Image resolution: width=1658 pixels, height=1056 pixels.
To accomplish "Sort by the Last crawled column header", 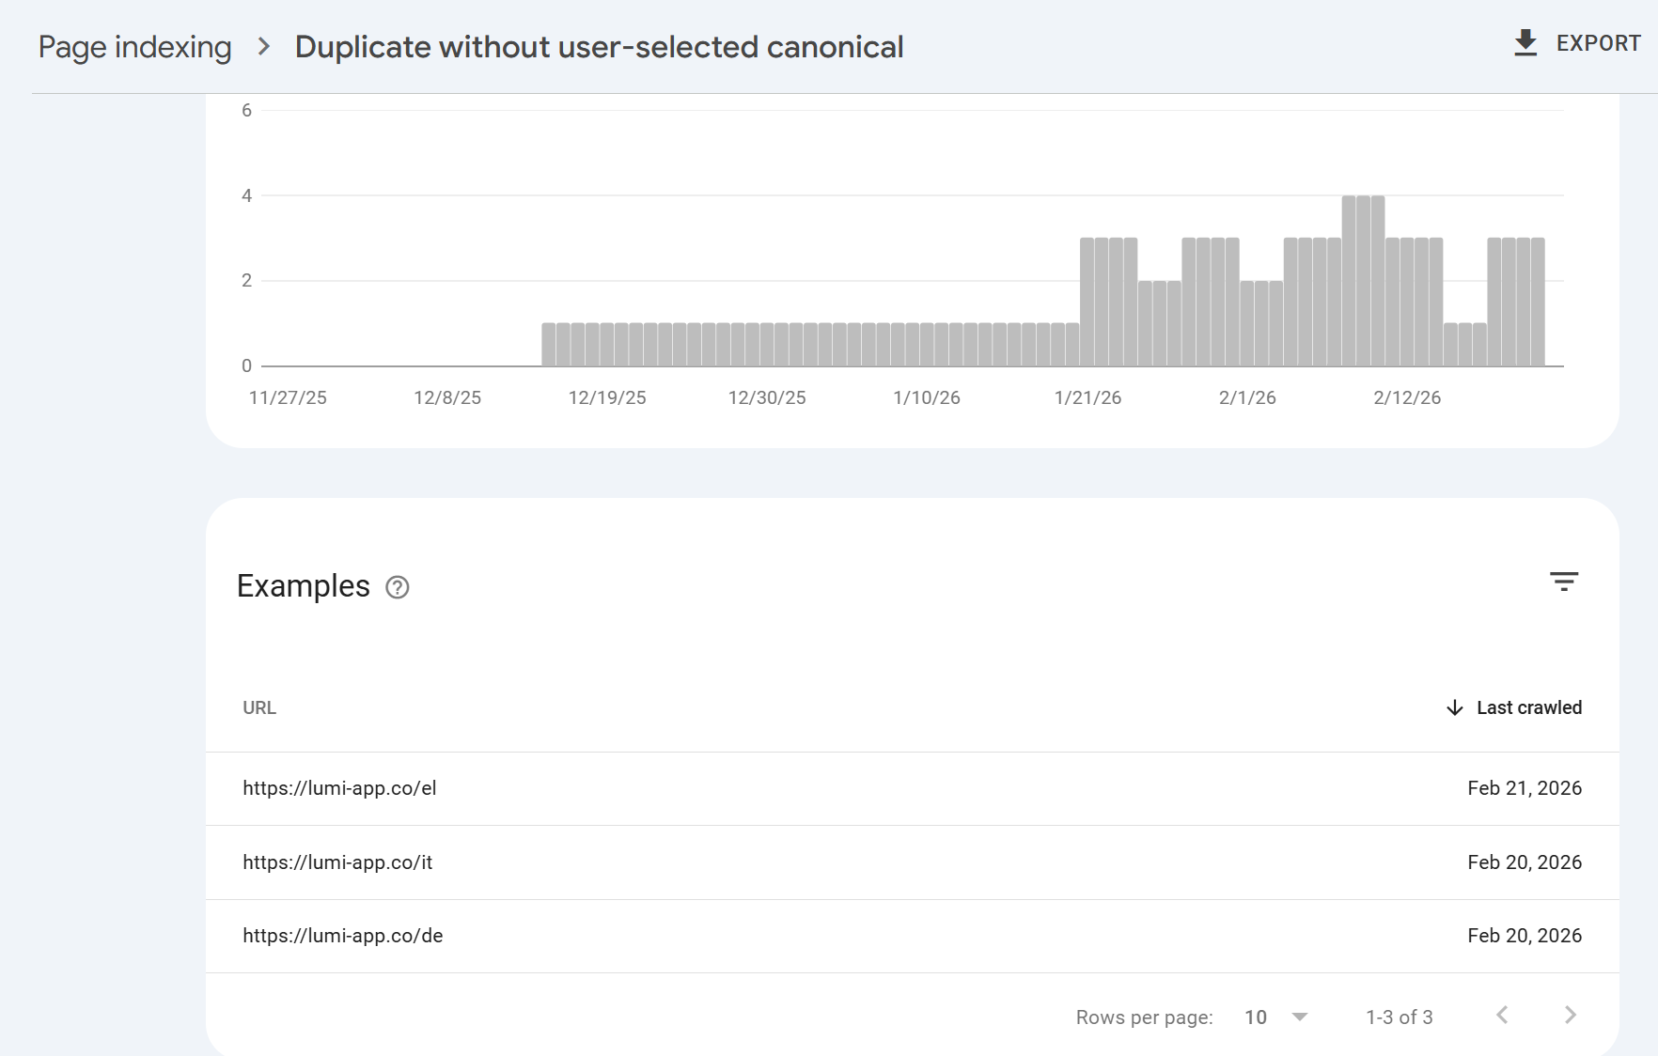I will click(x=1528, y=707).
